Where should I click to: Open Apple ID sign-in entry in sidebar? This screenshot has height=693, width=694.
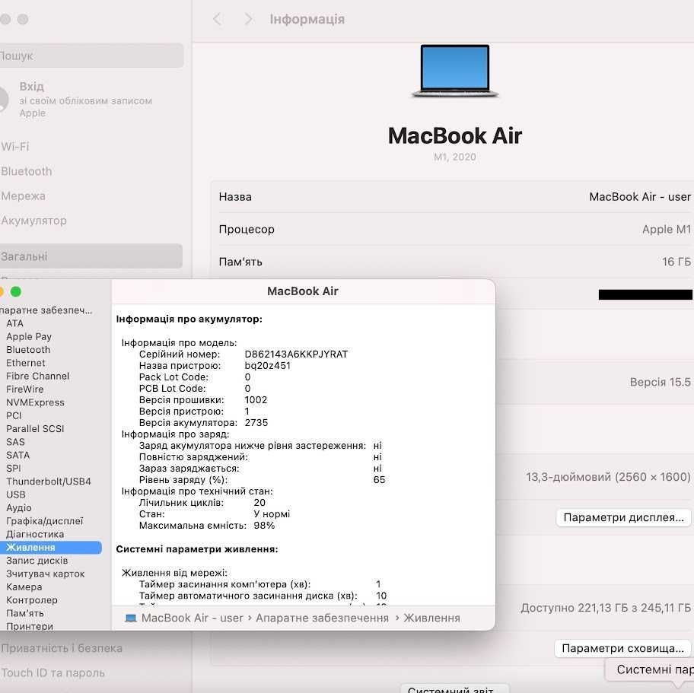[78, 99]
